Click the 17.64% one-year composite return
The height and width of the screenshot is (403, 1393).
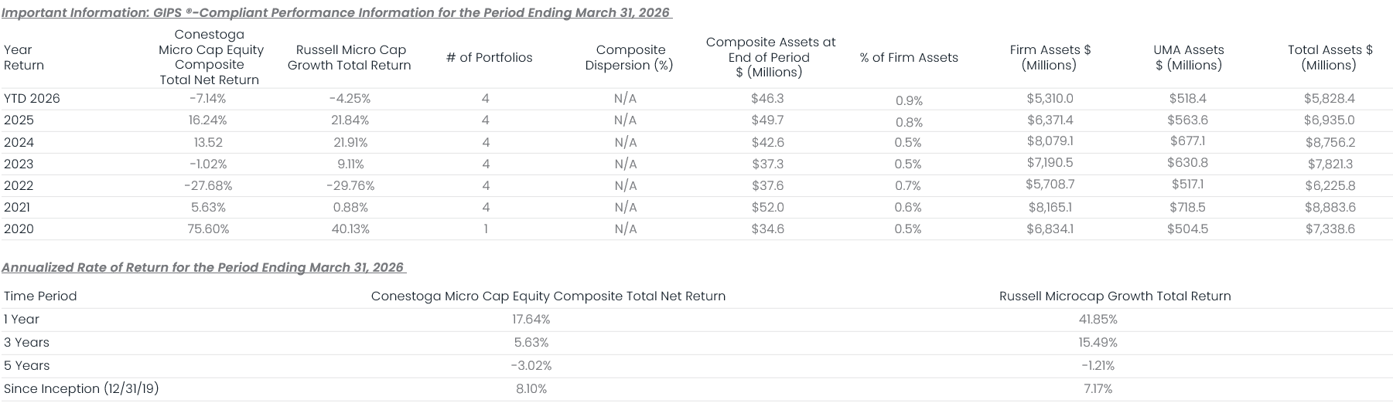[531, 319]
